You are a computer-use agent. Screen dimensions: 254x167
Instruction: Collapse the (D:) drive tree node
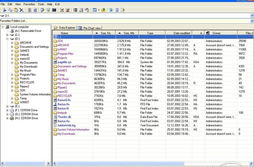click(7, 39)
